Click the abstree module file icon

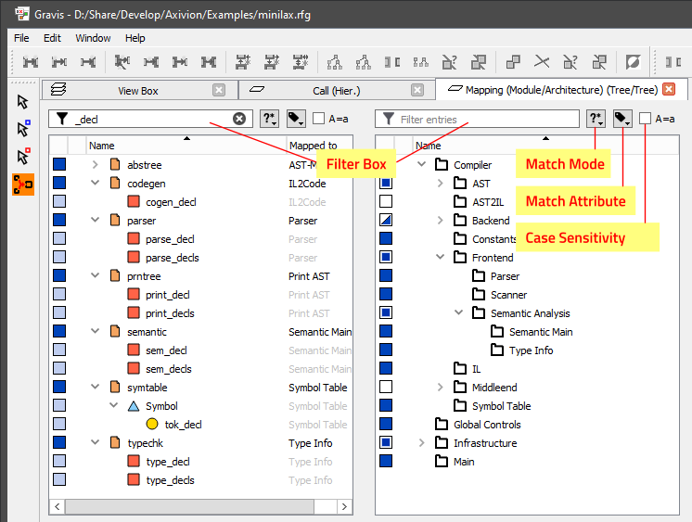115,165
